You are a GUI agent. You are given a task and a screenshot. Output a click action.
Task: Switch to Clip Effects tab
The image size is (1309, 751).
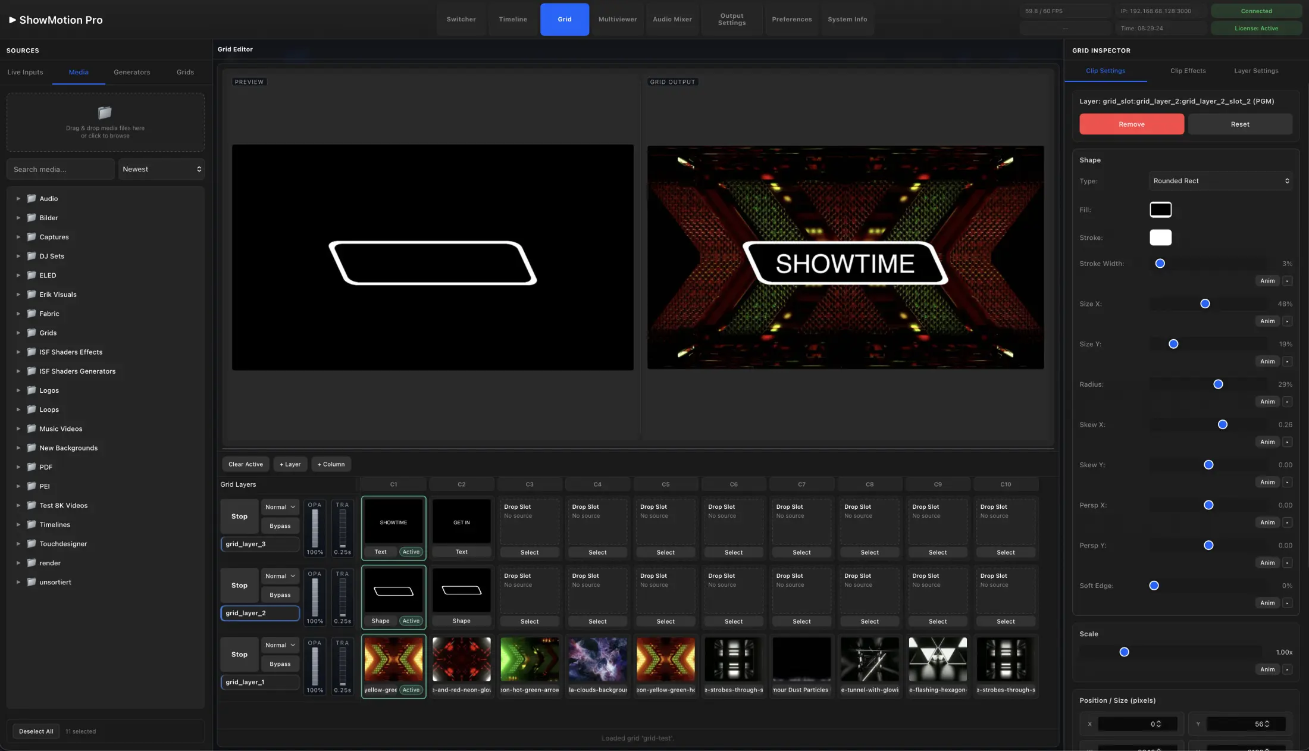coord(1188,71)
